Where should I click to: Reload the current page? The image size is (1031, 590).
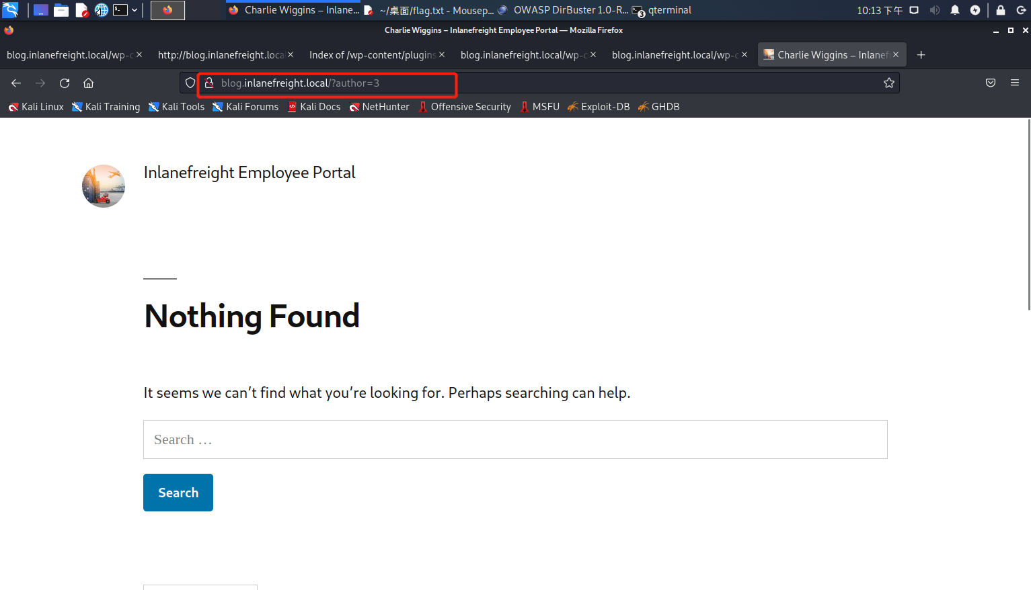[x=65, y=83]
